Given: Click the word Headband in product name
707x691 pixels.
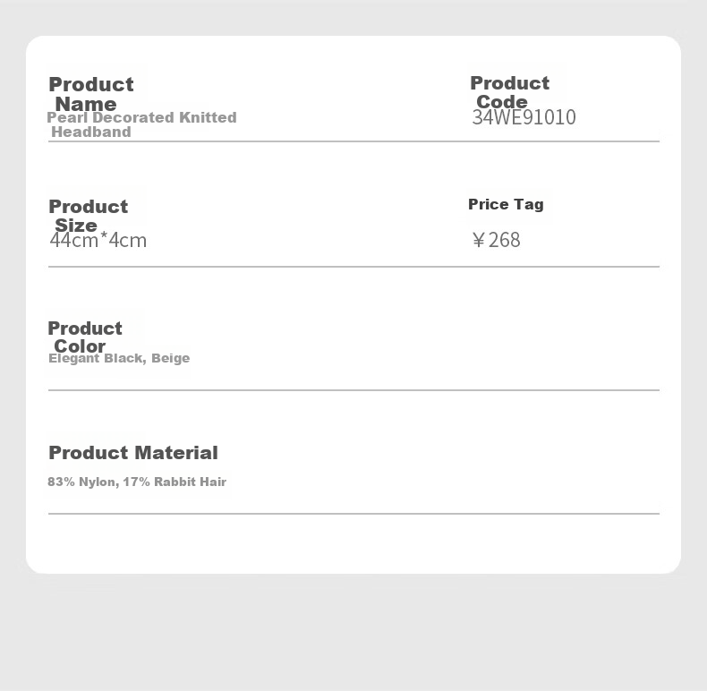Looking at the screenshot, I should coord(91,132).
